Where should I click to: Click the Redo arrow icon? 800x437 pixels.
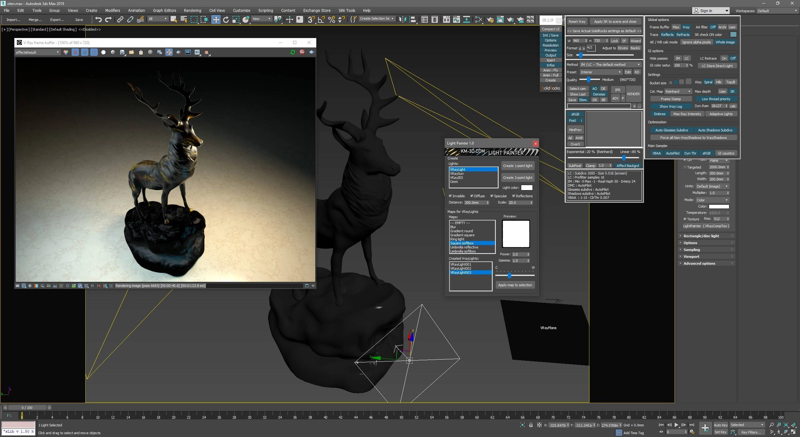coord(108,19)
